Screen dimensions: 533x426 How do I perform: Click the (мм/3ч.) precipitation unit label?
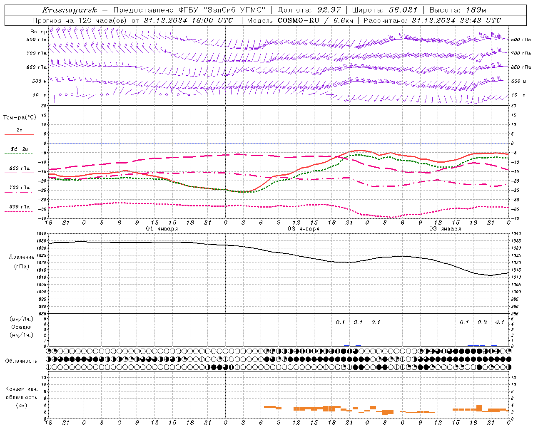pyautogui.click(x=22, y=319)
